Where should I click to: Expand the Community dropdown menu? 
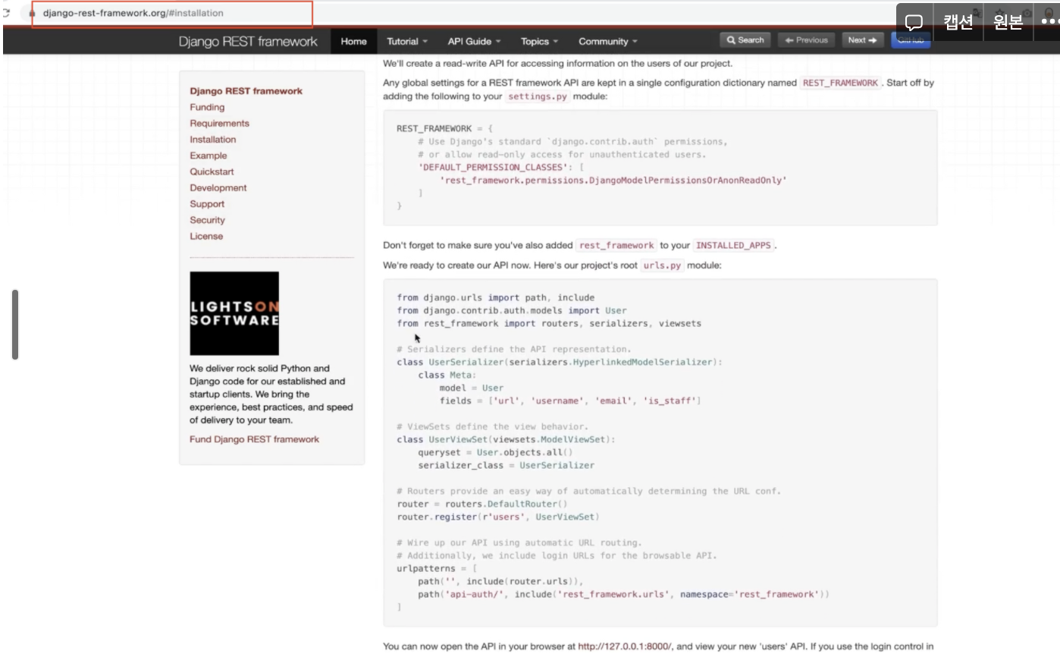click(x=607, y=41)
